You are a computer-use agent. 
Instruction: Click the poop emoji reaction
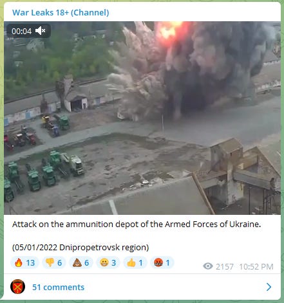click(x=81, y=262)
